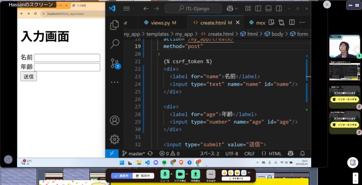Open the Accounts icon in the activity bar
This screenshot has width=362, height=185.
(x=115, y=120)
